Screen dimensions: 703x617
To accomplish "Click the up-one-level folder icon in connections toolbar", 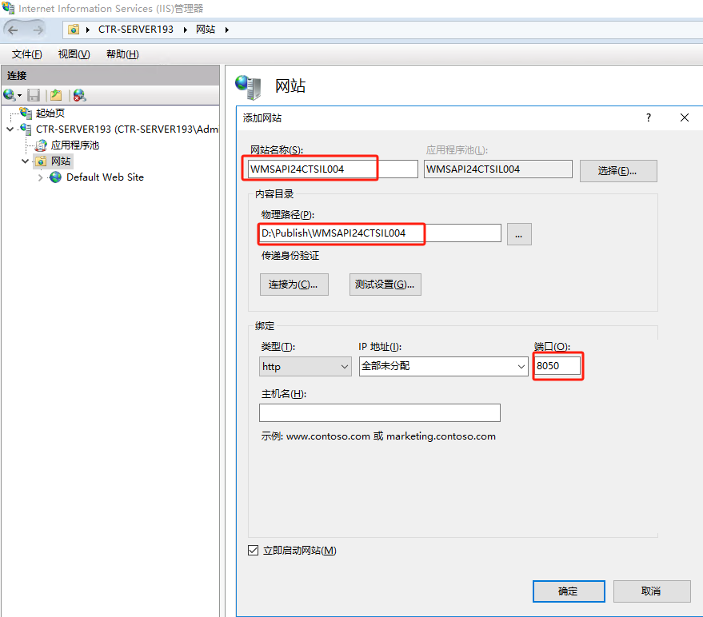I will click(56, 95).
